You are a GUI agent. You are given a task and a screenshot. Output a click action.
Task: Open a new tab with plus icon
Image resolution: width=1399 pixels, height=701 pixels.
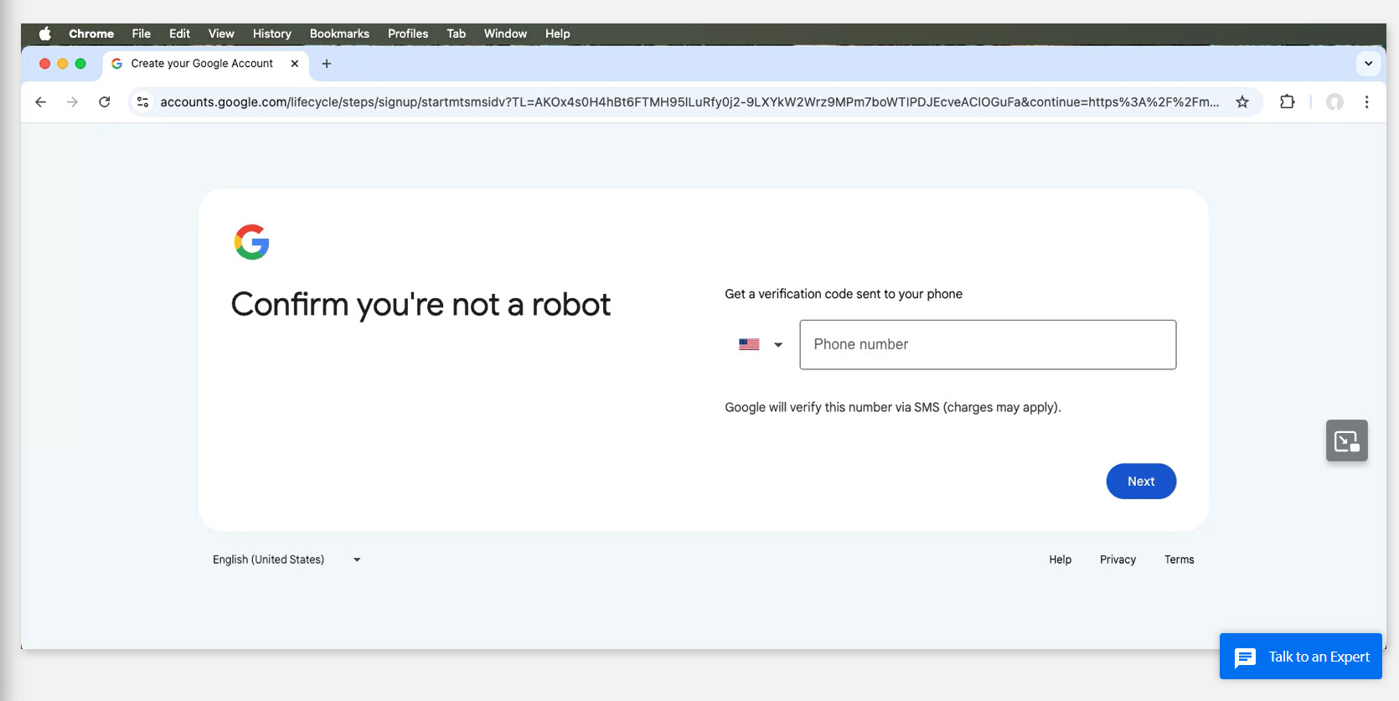click(327, 64)
